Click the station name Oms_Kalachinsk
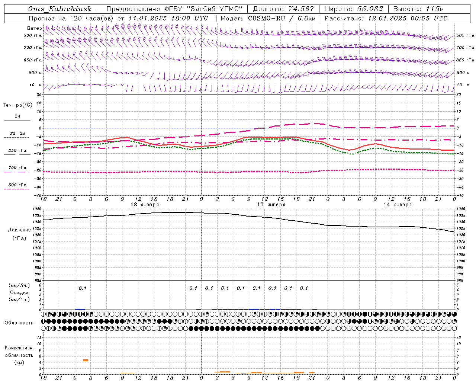This screenshot has height=381, width=476. (60, 9)
